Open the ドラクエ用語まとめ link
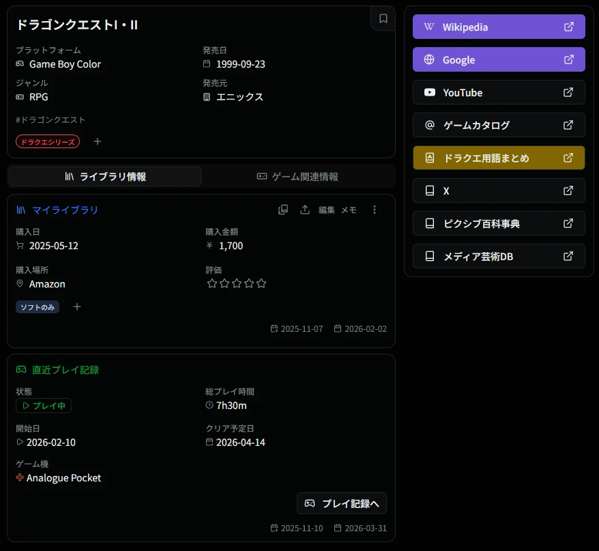This screenshot has width=599, height=551. [x=499, y=158]
